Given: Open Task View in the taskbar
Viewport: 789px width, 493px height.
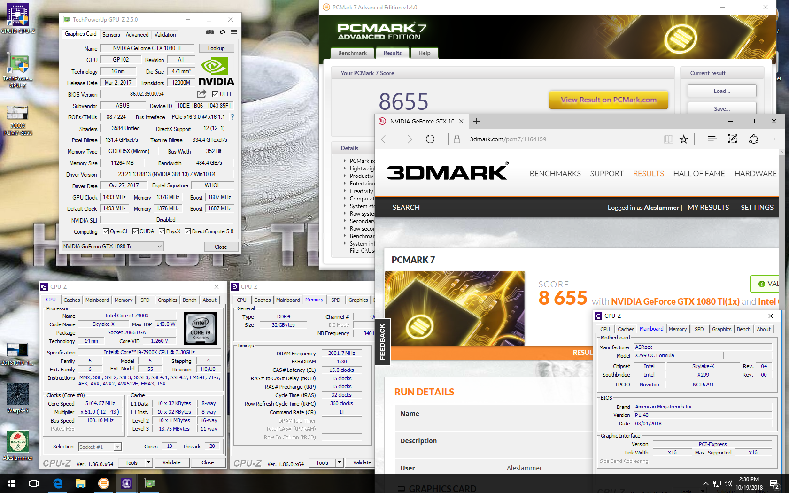Looking at the screenshot, I should click(34, 484).
